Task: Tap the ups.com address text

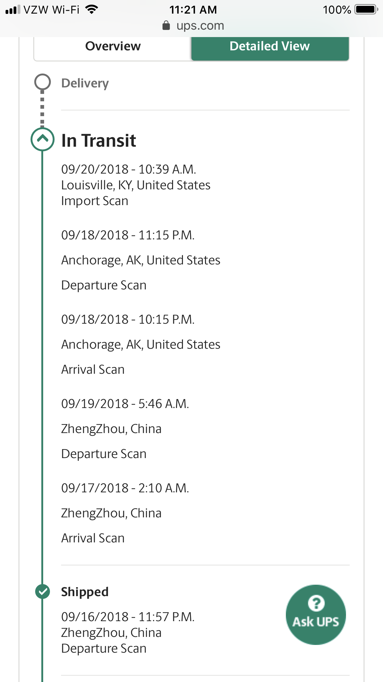Action: click(200, 26)
